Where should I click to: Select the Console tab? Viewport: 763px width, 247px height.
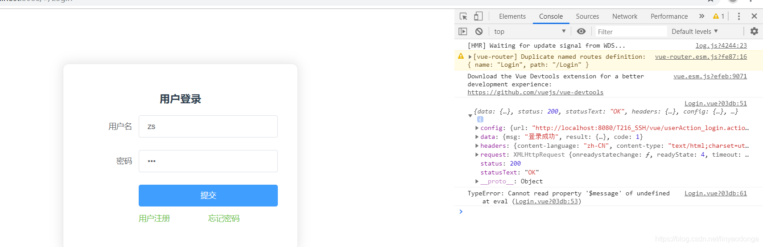pos(551,16)
